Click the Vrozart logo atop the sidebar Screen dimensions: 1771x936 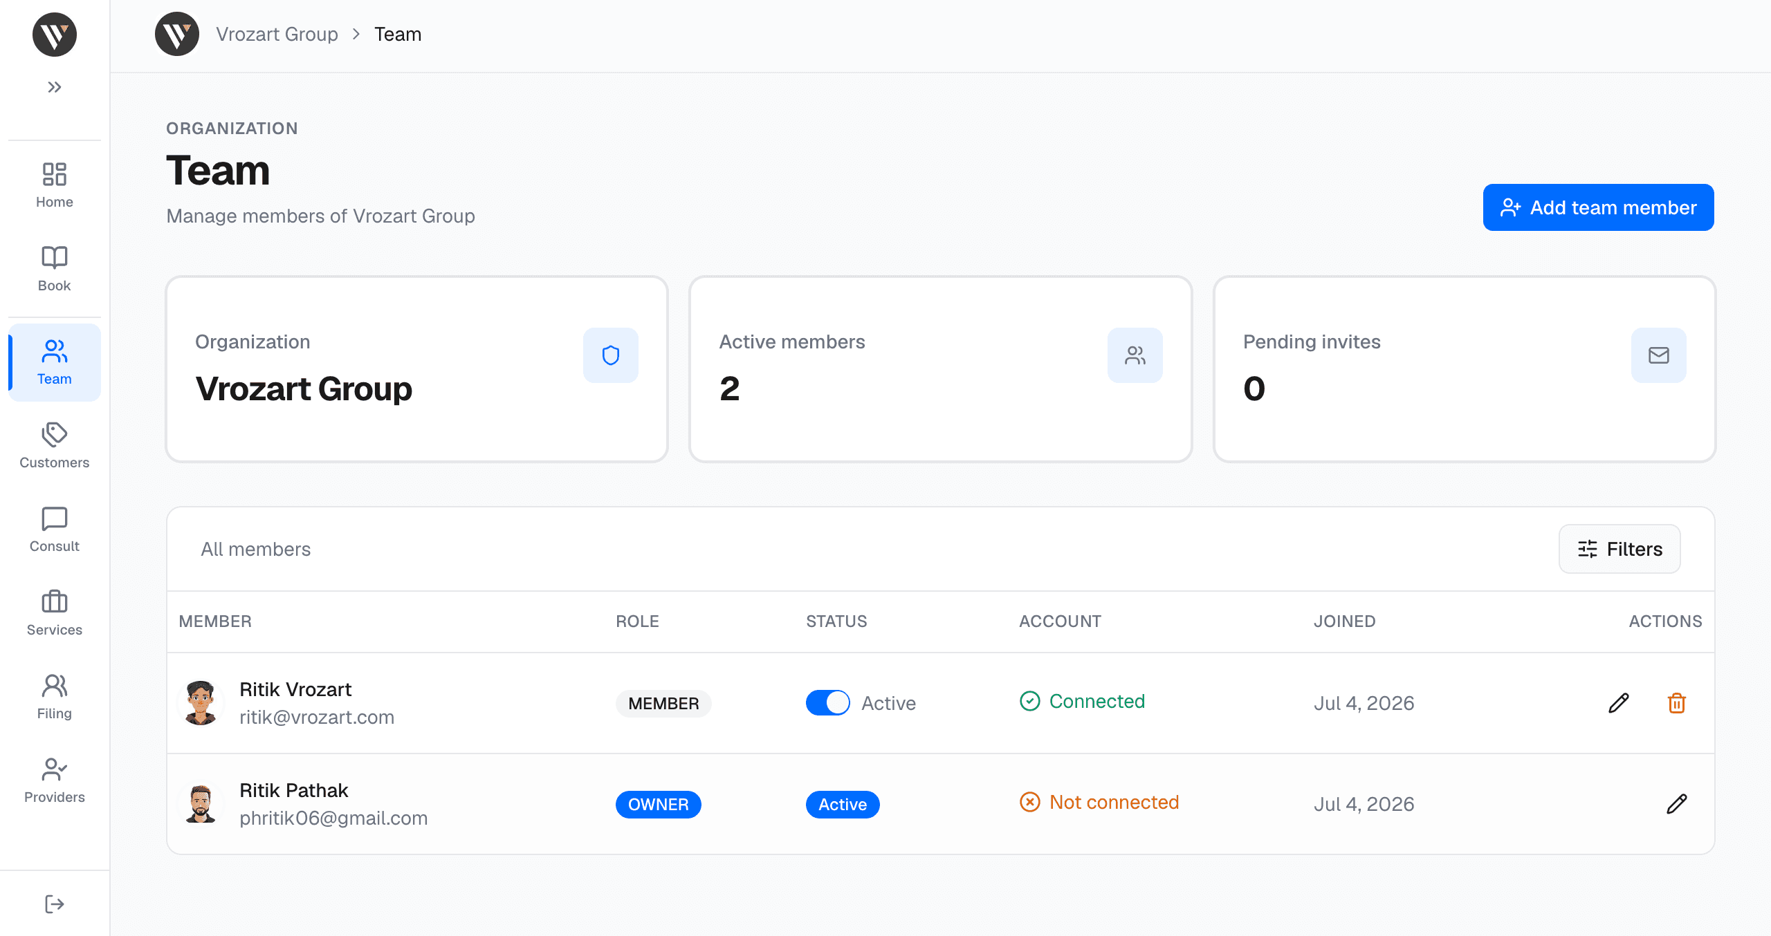pos(55,35)
